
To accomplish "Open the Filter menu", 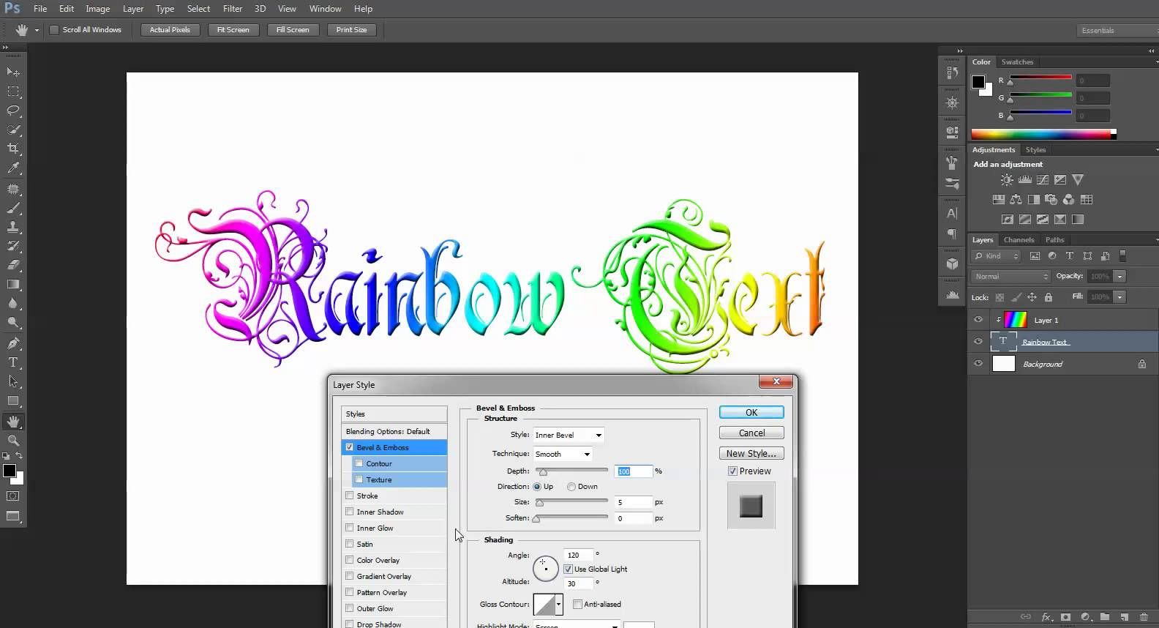I will tap(233, 9).
